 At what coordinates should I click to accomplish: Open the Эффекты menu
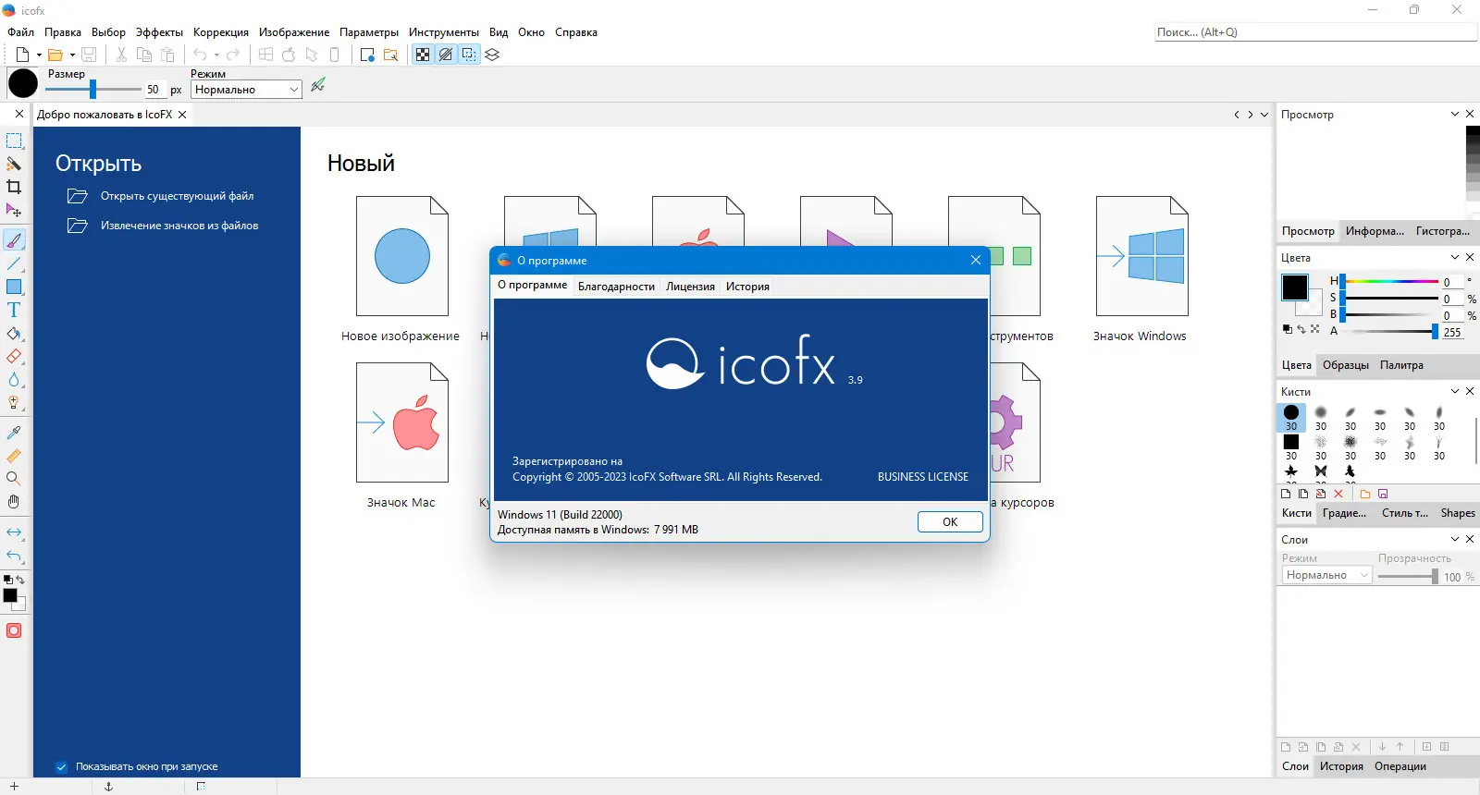coord(159,32)
